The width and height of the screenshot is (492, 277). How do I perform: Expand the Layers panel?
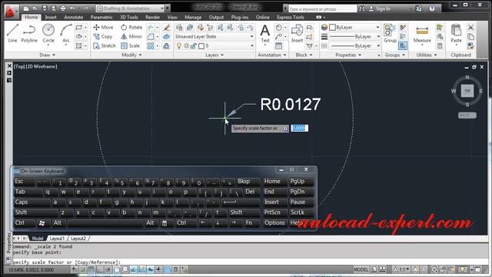214,55
